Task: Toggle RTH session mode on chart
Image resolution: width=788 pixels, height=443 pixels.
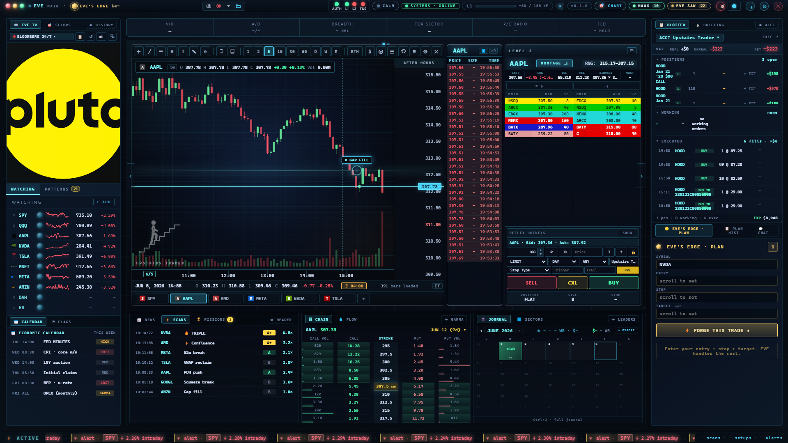Action: click(x=355, y=52)
